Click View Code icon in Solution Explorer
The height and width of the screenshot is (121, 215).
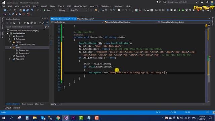click(x=40, y=23)
